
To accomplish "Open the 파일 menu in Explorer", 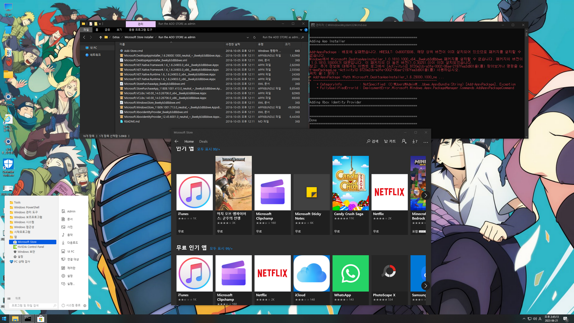I will click(x=86, y=30).
